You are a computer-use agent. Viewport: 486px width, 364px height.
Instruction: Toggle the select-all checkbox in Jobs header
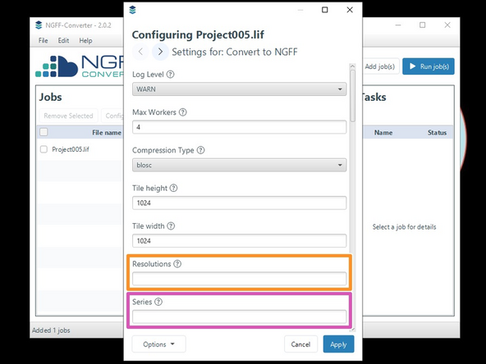pyautogui.click(x=44, y=132)
